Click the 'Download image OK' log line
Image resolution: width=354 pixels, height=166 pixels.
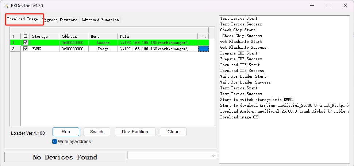239,117
